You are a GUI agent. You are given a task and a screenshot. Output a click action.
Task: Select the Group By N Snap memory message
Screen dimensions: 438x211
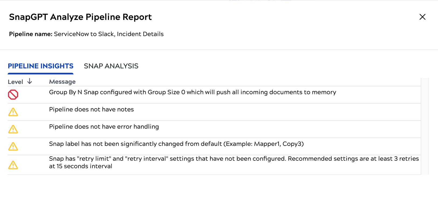point(193,92)
